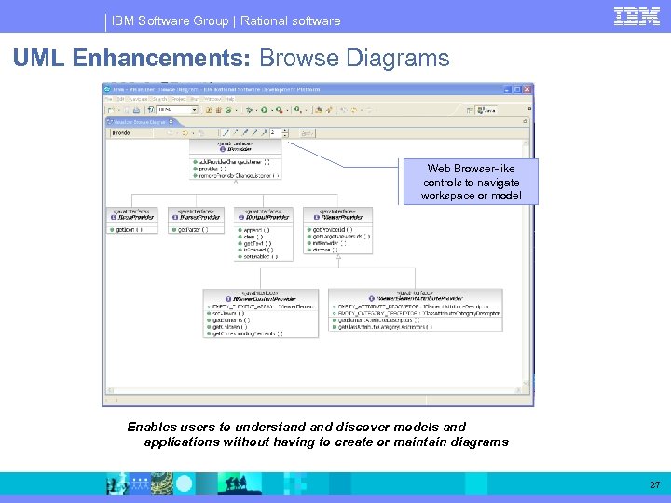The height and width of the screenshot is (503, 671).
Task: Click the New icon in main toolbar
Action: coord(111,110)
